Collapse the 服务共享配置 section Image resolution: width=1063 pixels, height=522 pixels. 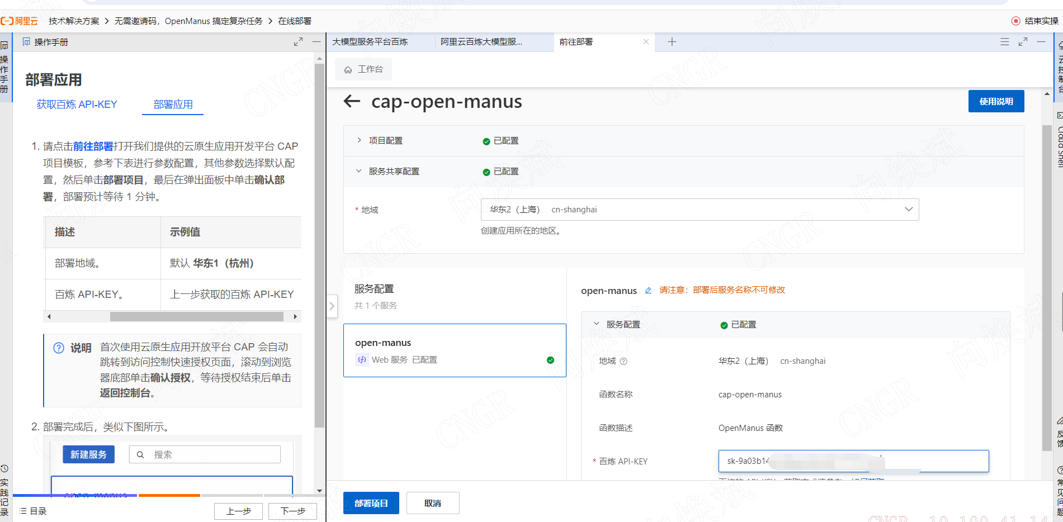click(x=359, y=171)
